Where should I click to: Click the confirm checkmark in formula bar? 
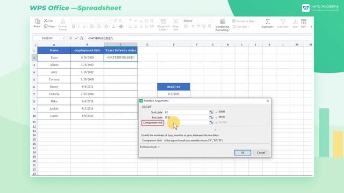(x=76, y=38)
